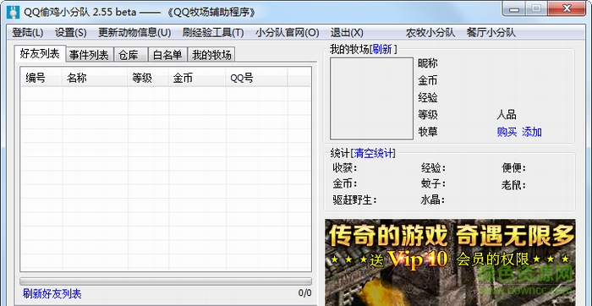This screenshot has width=592, height=306.
Task: Switch to the 白名单 tab
Action: point(167,55)
